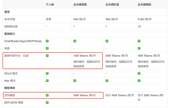Image resolution: width=174 pixels, height=108 pixels.
Task: Click the 个人版 checkmark in 技能 row
Action: pyautogui.click(x=47, y=48)
